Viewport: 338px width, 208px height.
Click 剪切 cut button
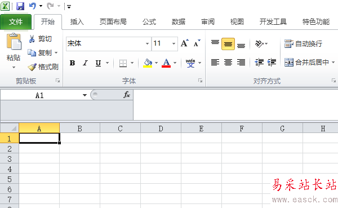[40, 39]
